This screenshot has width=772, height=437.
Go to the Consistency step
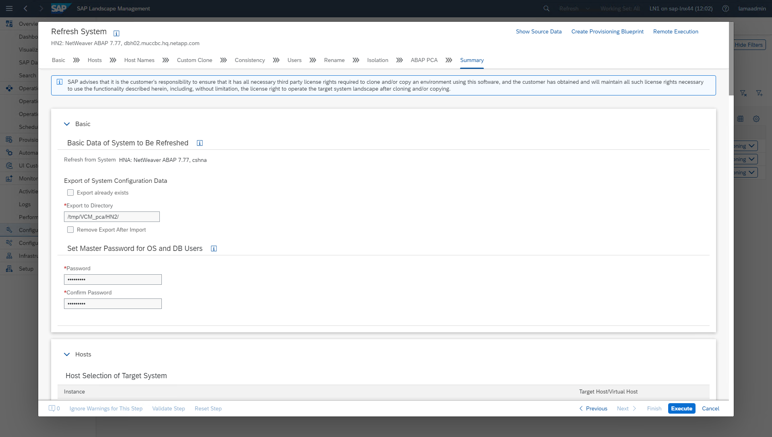tap(250, 60)
